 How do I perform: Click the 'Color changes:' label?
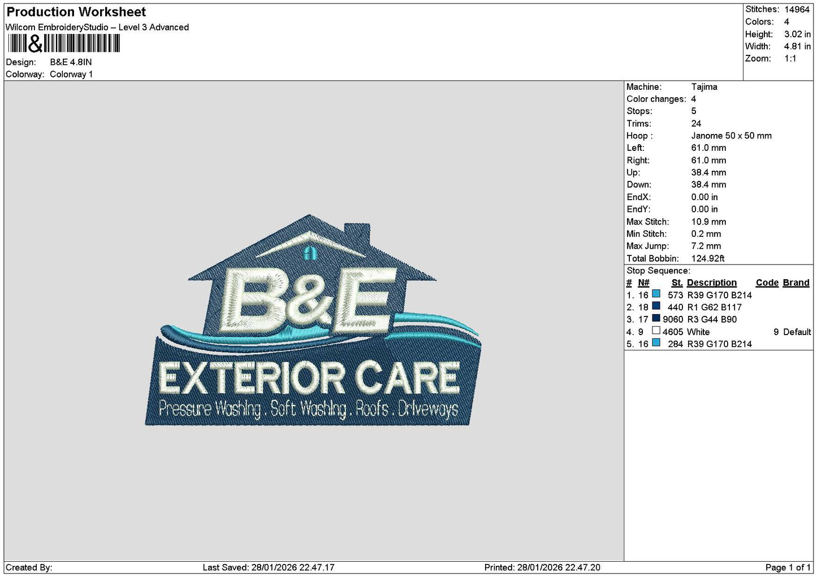click(656, 99)
